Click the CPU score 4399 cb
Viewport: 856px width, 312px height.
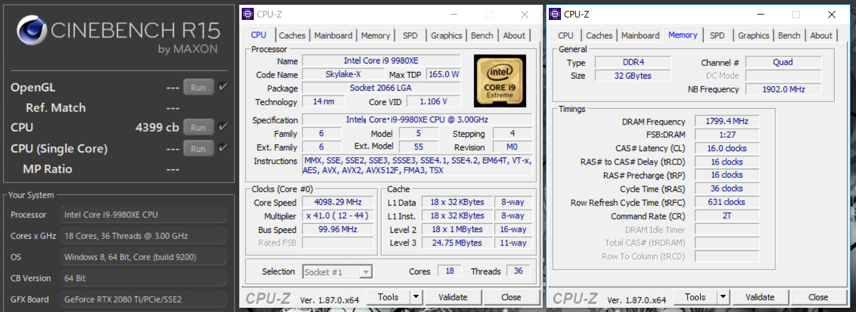tap(157, 128)
